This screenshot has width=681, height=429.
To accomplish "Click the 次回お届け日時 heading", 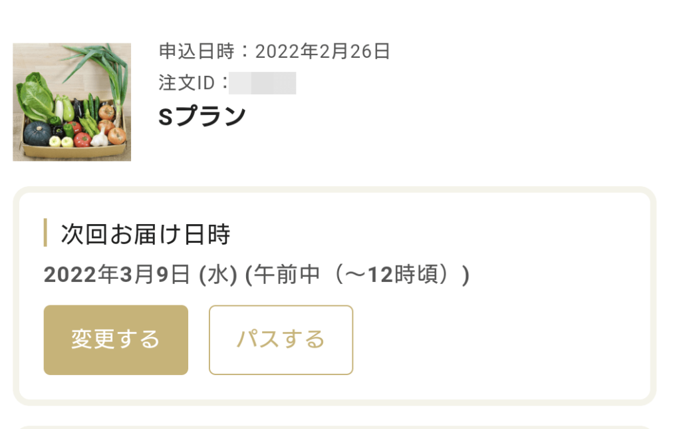I will tap(145, 234).
